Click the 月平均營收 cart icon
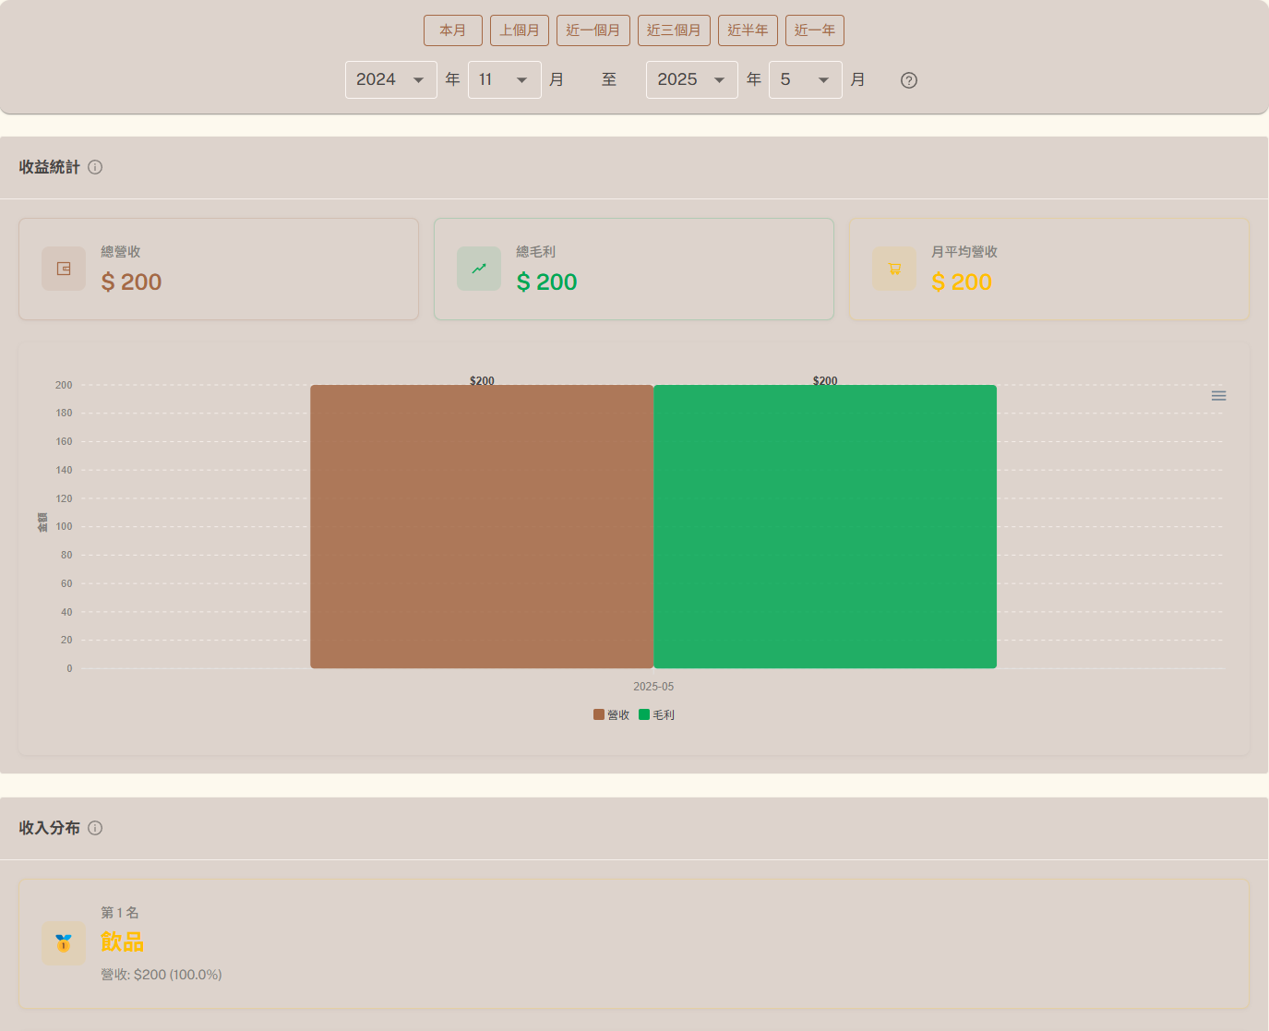This screenshot has height=1031, width=1269. point(894,269)
